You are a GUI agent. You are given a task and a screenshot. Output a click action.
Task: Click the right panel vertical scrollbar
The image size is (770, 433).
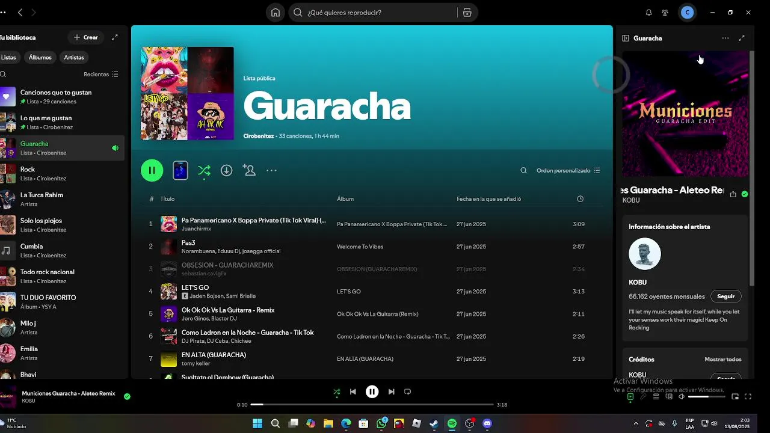pos(751,168)
